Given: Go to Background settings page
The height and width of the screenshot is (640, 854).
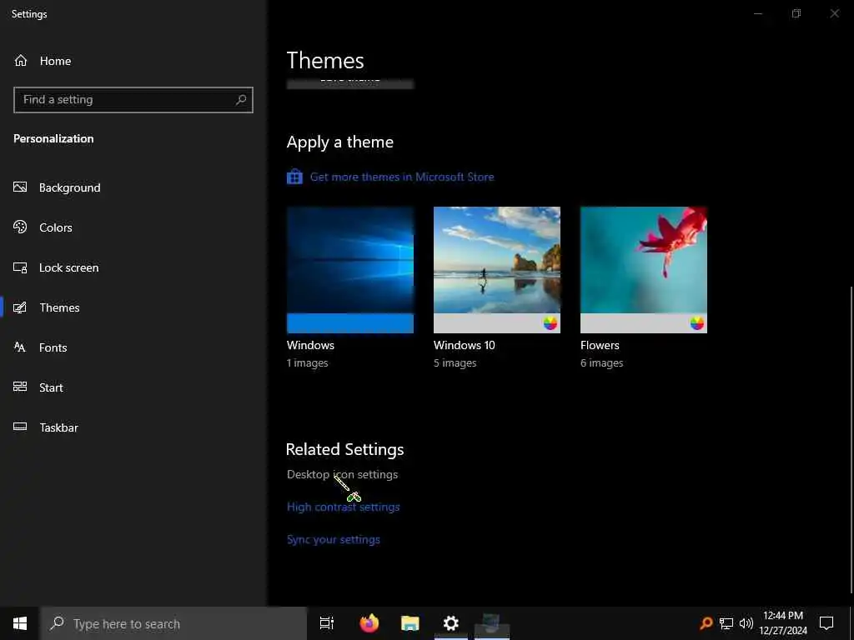Looking at the screenshot, I should [x=70, y=187].
